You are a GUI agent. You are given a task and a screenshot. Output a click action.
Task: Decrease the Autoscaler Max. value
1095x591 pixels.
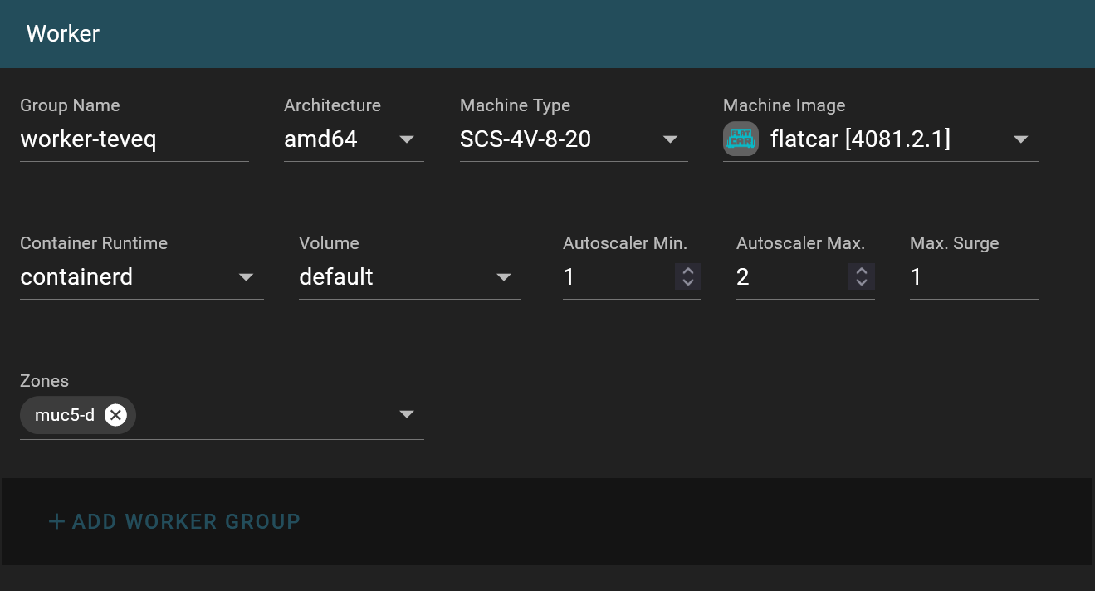point(862,282)
